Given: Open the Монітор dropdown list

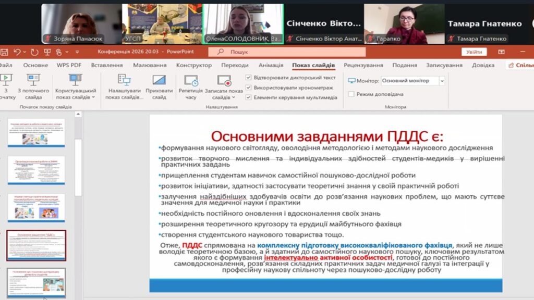Looking at the screenshot, I should click(x=442, y=81).
